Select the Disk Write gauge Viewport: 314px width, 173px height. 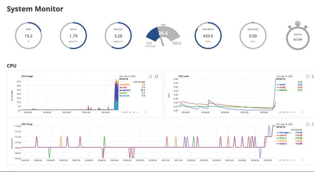pyautogui.click(x=208, y=35)
